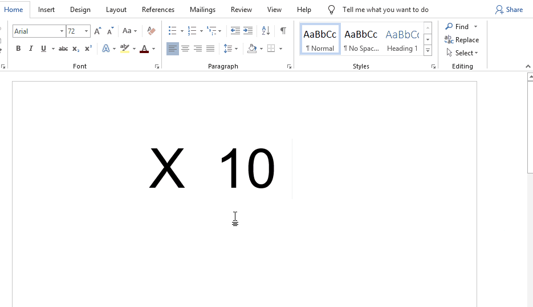533x307 pixels.
Task: Click Text Effects glowing A icon
Action: tap(105, 49)
